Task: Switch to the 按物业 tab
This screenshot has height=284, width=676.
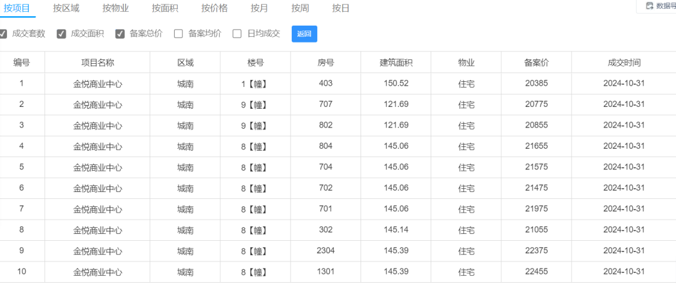Action: coord(116,8)
